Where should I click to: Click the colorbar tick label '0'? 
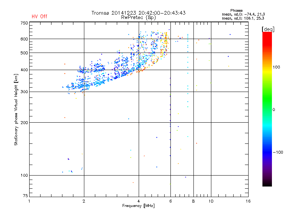pos(274,110)
